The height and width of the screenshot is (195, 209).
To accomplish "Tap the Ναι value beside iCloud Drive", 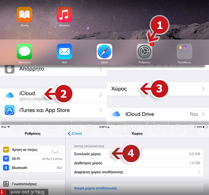I will click(194, 114).
